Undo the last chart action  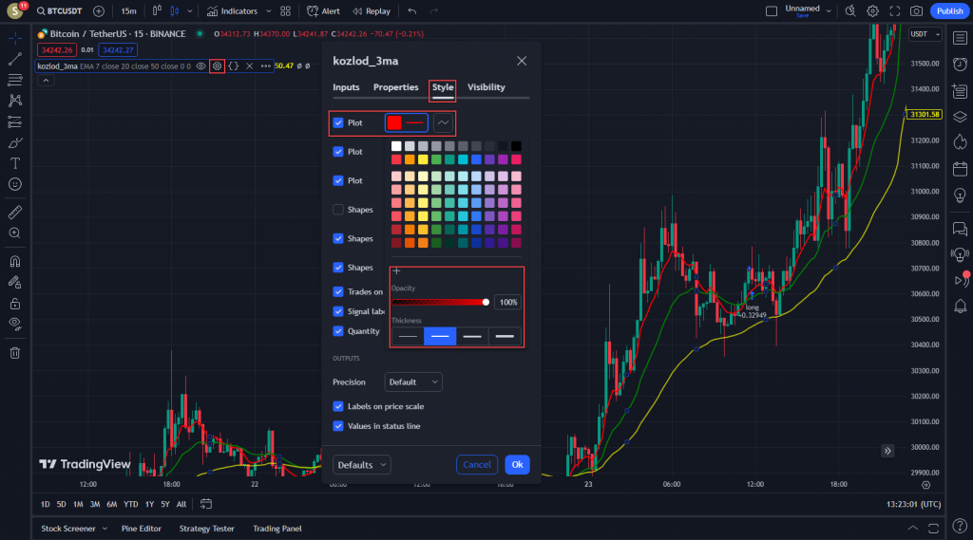[412, 11]
